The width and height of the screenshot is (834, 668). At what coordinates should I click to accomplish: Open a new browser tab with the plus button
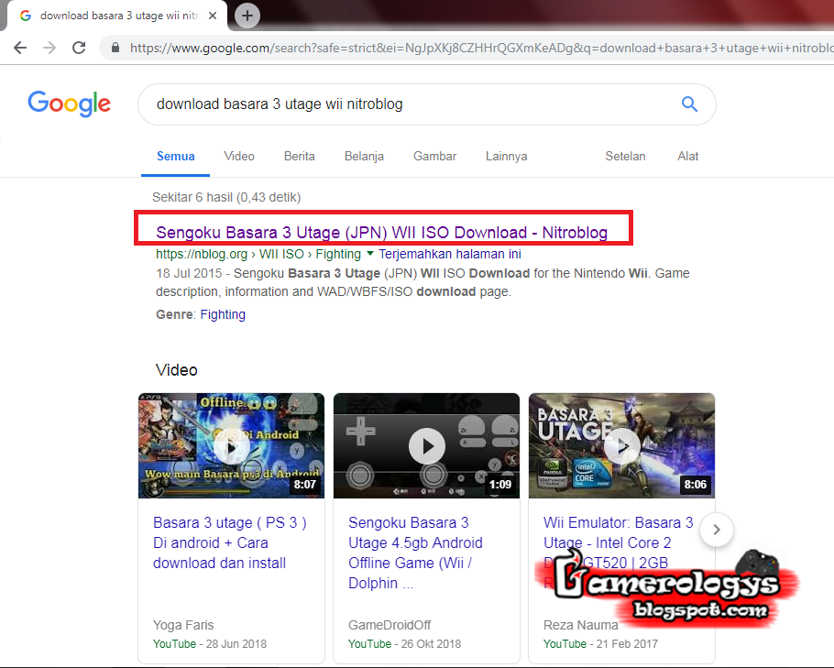click(x=246, y=15)
